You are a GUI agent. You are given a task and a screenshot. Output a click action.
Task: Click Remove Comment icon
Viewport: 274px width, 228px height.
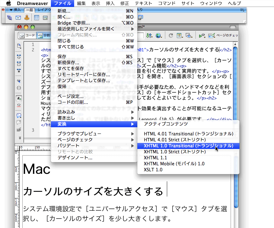click(19, 123)
